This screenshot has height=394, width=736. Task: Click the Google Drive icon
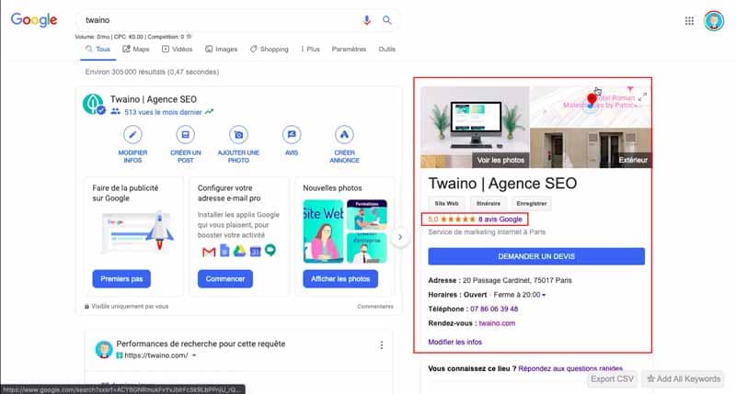240,251
